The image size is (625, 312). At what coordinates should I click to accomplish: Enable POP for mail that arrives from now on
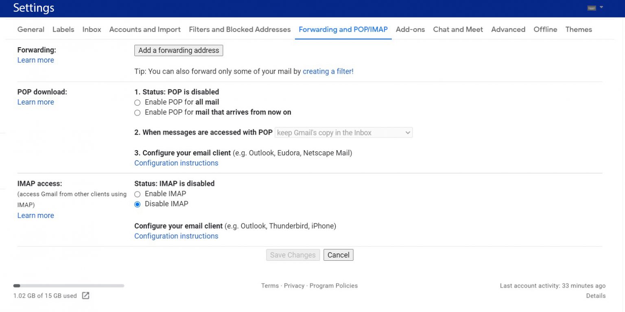(x=137, y=113)
